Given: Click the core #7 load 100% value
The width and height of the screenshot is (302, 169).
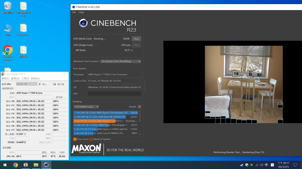Looking at the screenshot, I should (x=59, y=130).
